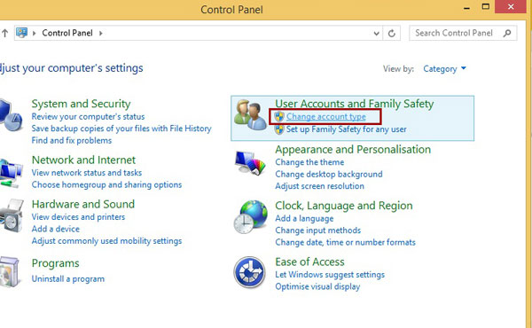Open System and Security category
Screen dimensions: 532x328
pos(81,104)
